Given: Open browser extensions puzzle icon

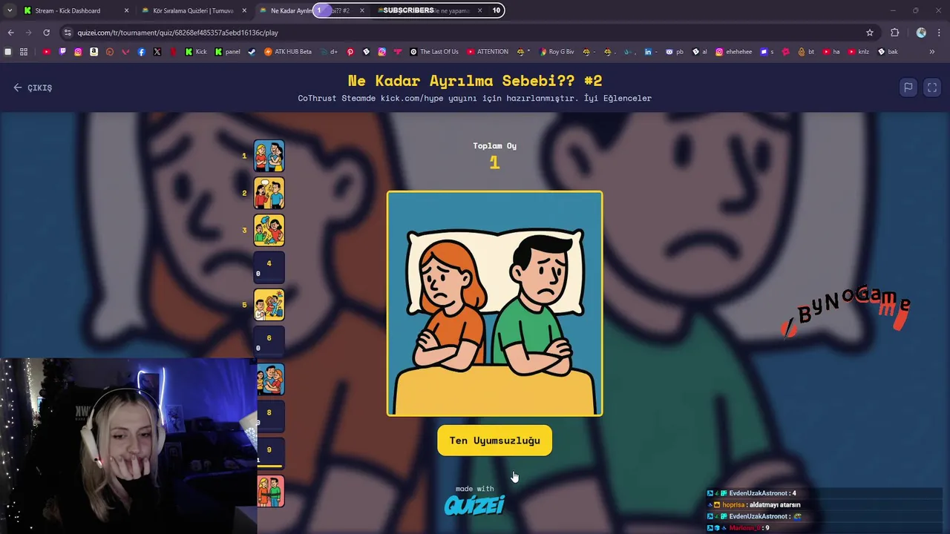Looking at the screenshot, I should (894, 33).
